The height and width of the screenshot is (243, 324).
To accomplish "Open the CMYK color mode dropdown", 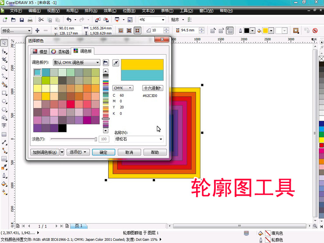I will tap(123, 88).
